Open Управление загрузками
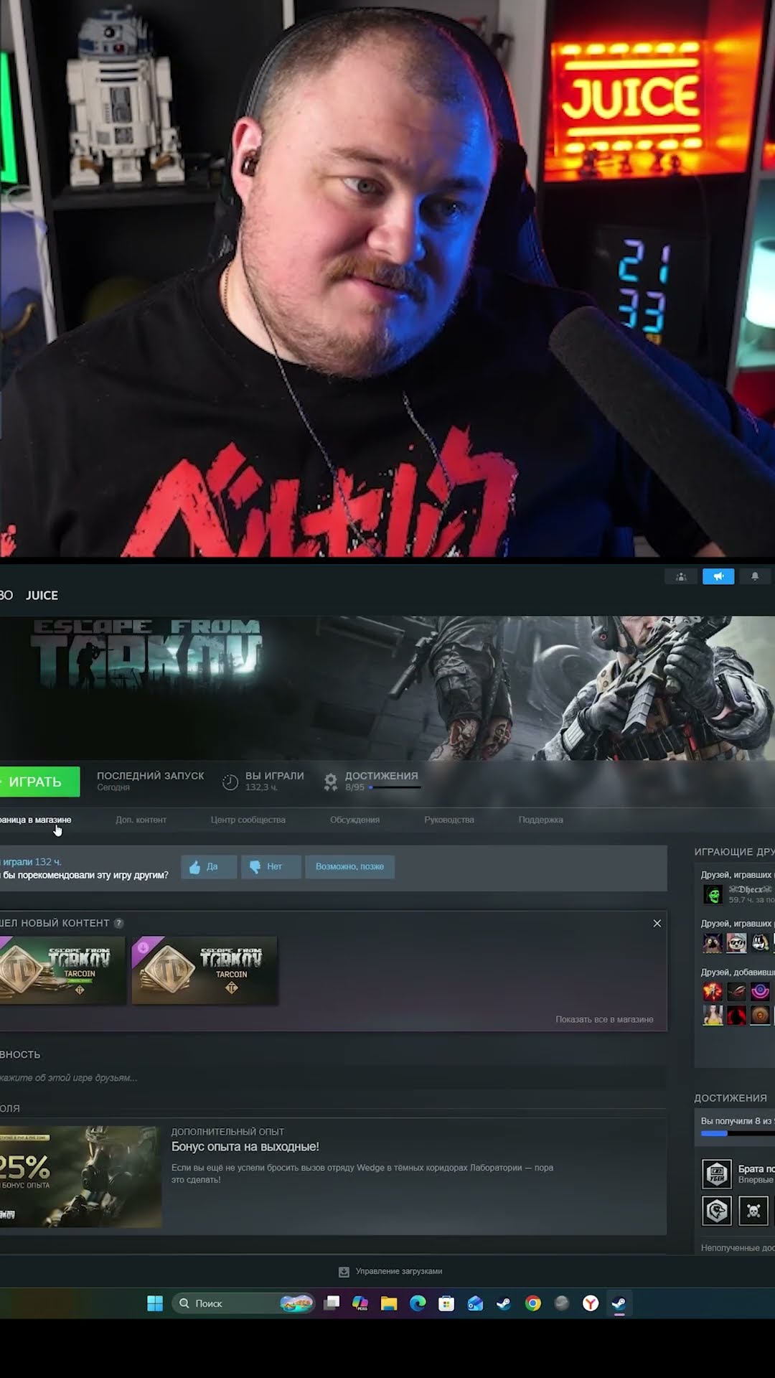775x1378 pixels. pyautogui.click(x=398, y=1271)
